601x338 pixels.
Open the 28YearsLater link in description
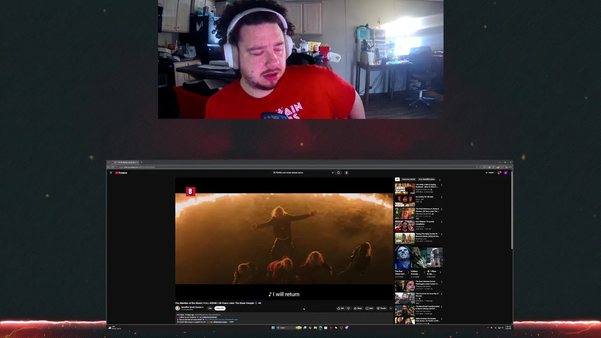coord(221,320)
